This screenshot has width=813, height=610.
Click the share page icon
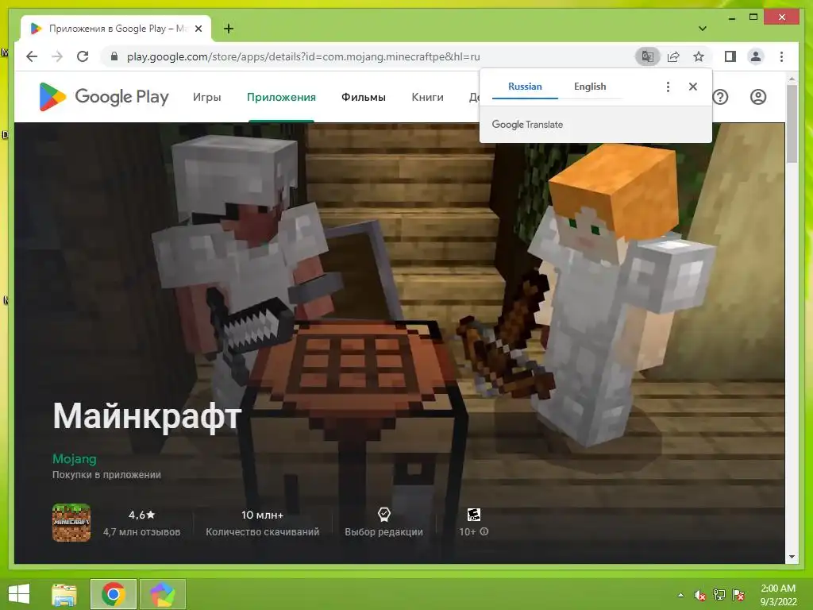[x=673, y=56]
